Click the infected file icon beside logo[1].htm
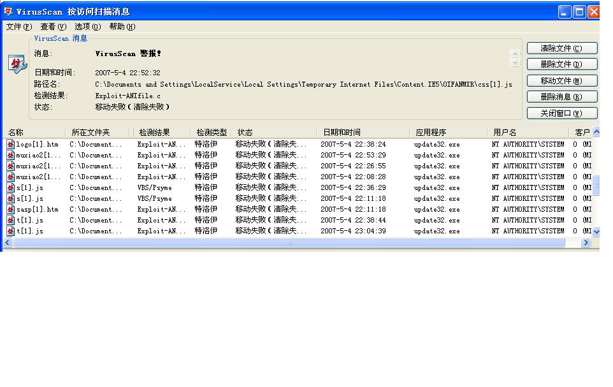The height and width of the screenshot is (387, 613). [x=11, y=144]
